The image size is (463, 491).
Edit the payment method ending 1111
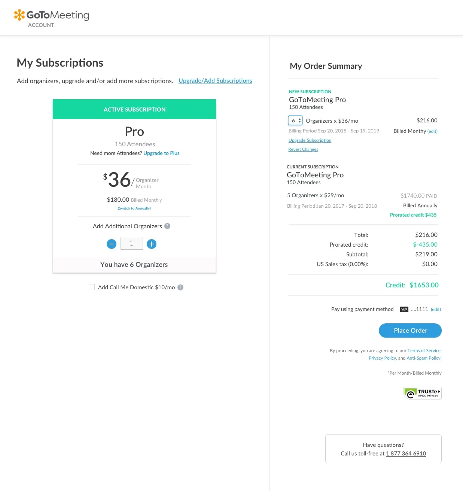click(436, 309)
